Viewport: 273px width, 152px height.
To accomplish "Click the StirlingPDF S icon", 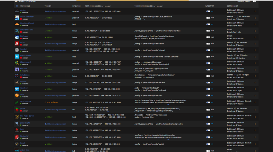I will tap(17, 137).
